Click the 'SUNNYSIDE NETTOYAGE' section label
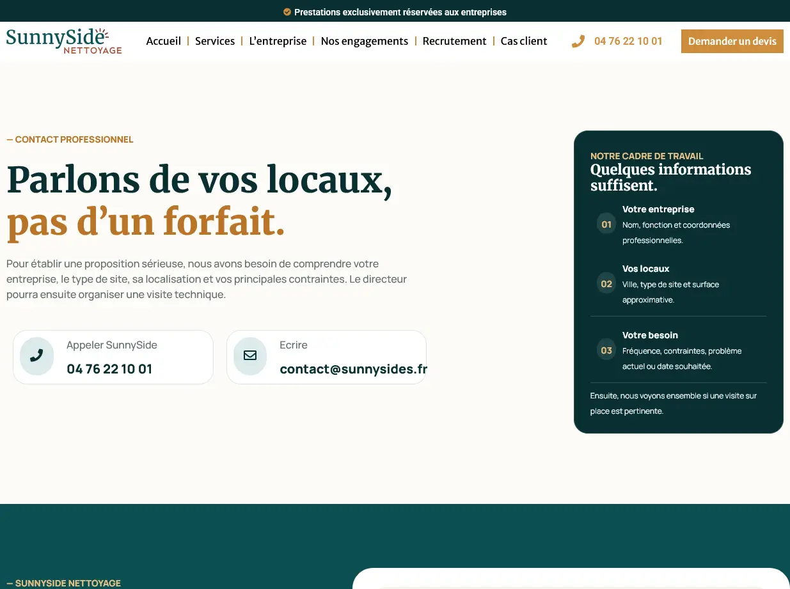 [x=64, y=583]
